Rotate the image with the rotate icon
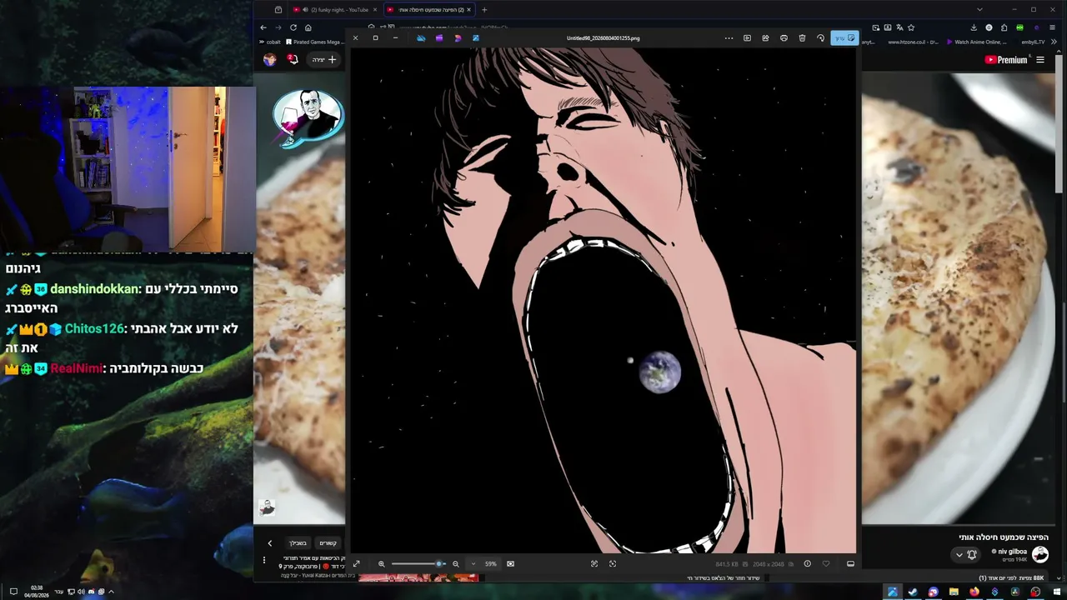This screenshot has width=1067, height=600. (x=820, y=38)
